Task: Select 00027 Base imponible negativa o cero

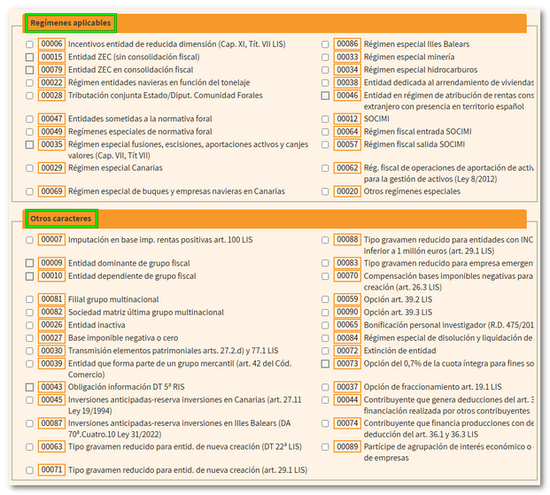Action: tap(29, 338)
